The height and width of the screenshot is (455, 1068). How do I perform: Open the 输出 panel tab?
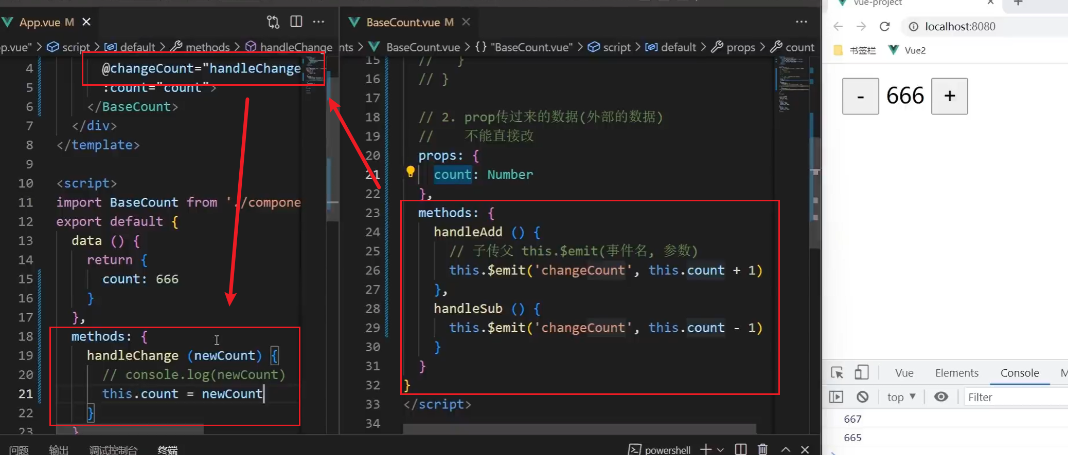click(59, 450)
